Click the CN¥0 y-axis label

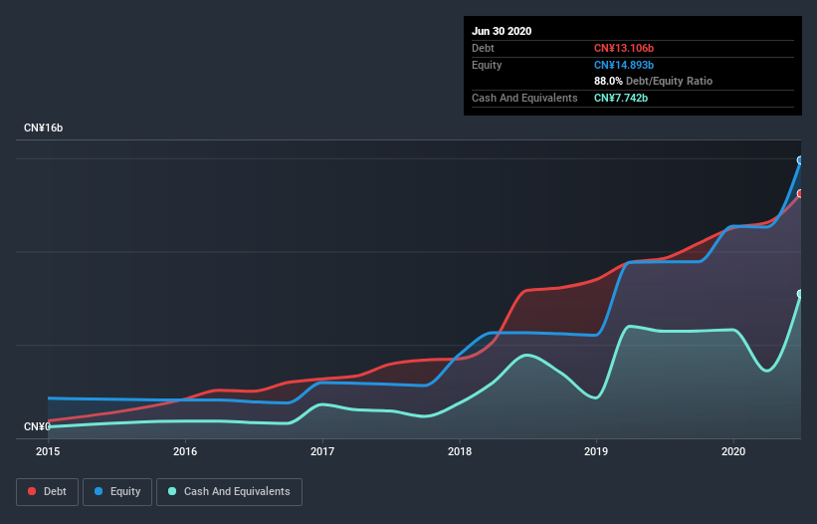click(x=37, y=426)
